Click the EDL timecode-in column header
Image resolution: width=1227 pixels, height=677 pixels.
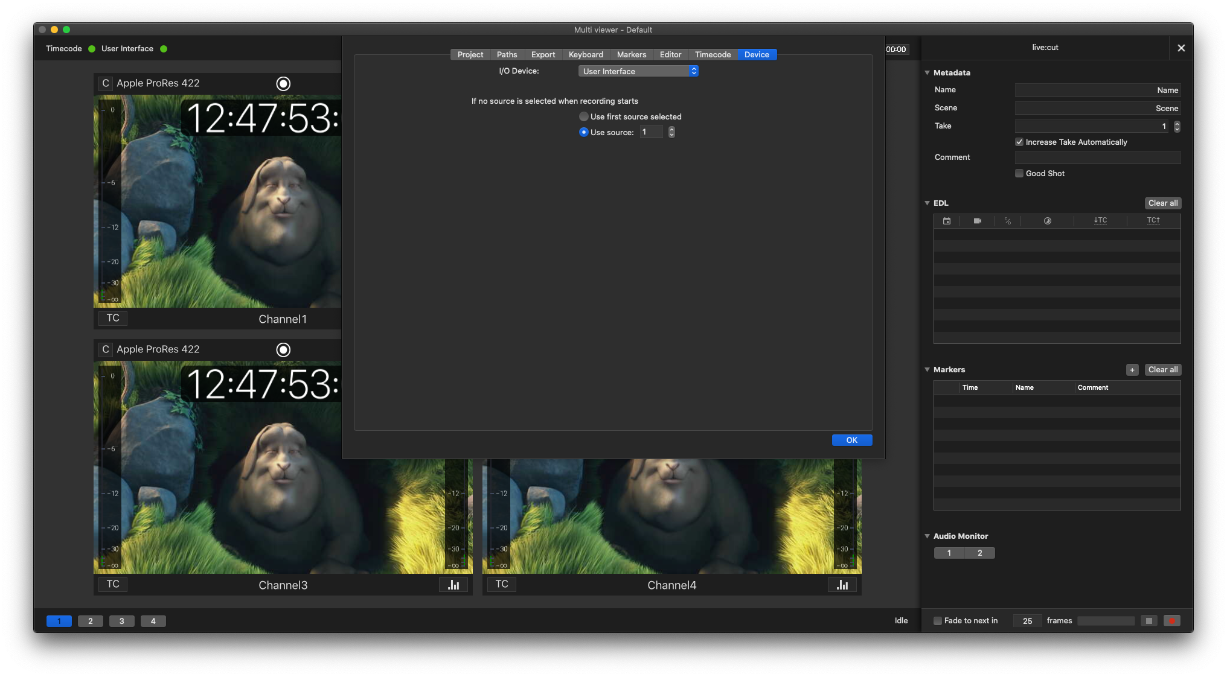pyautogui.click(x=1100, y=221)
